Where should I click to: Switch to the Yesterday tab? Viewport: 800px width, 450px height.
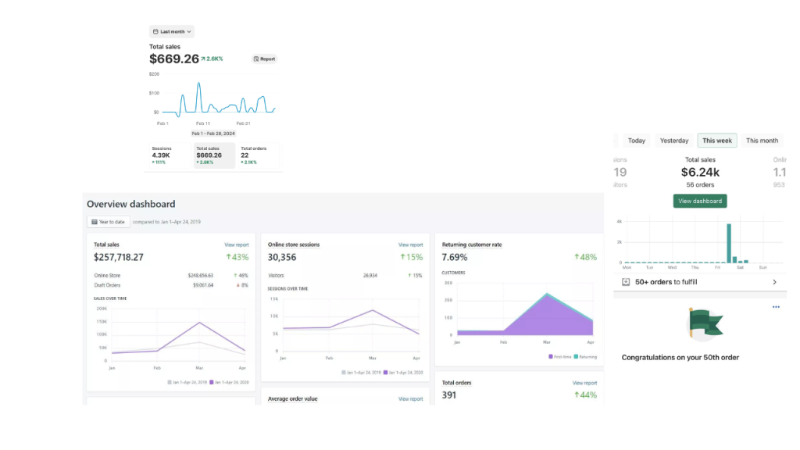pos(674,141)
